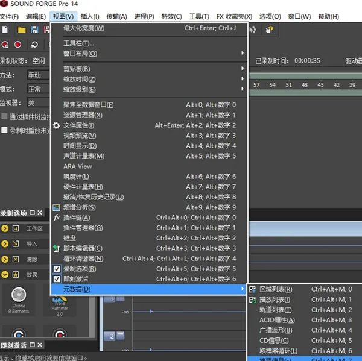Open the 模式 dropdown showing 正常
The width and height of the screenshot is (362, 361).
coord(39,89)
